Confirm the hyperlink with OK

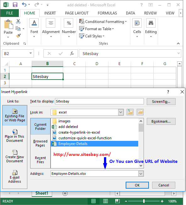coord(137,185)
